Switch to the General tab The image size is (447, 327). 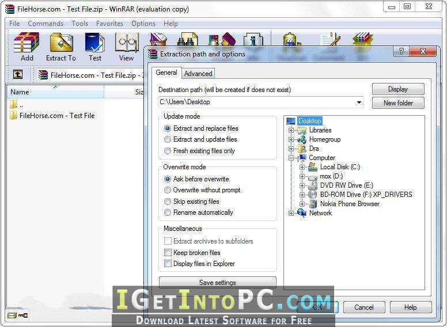point(166,73)
